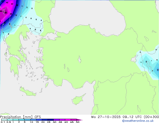The width and height of the screenshot is (159, 123).
Task: Click the '43' precipitation value on map
Action: (12, 4)
